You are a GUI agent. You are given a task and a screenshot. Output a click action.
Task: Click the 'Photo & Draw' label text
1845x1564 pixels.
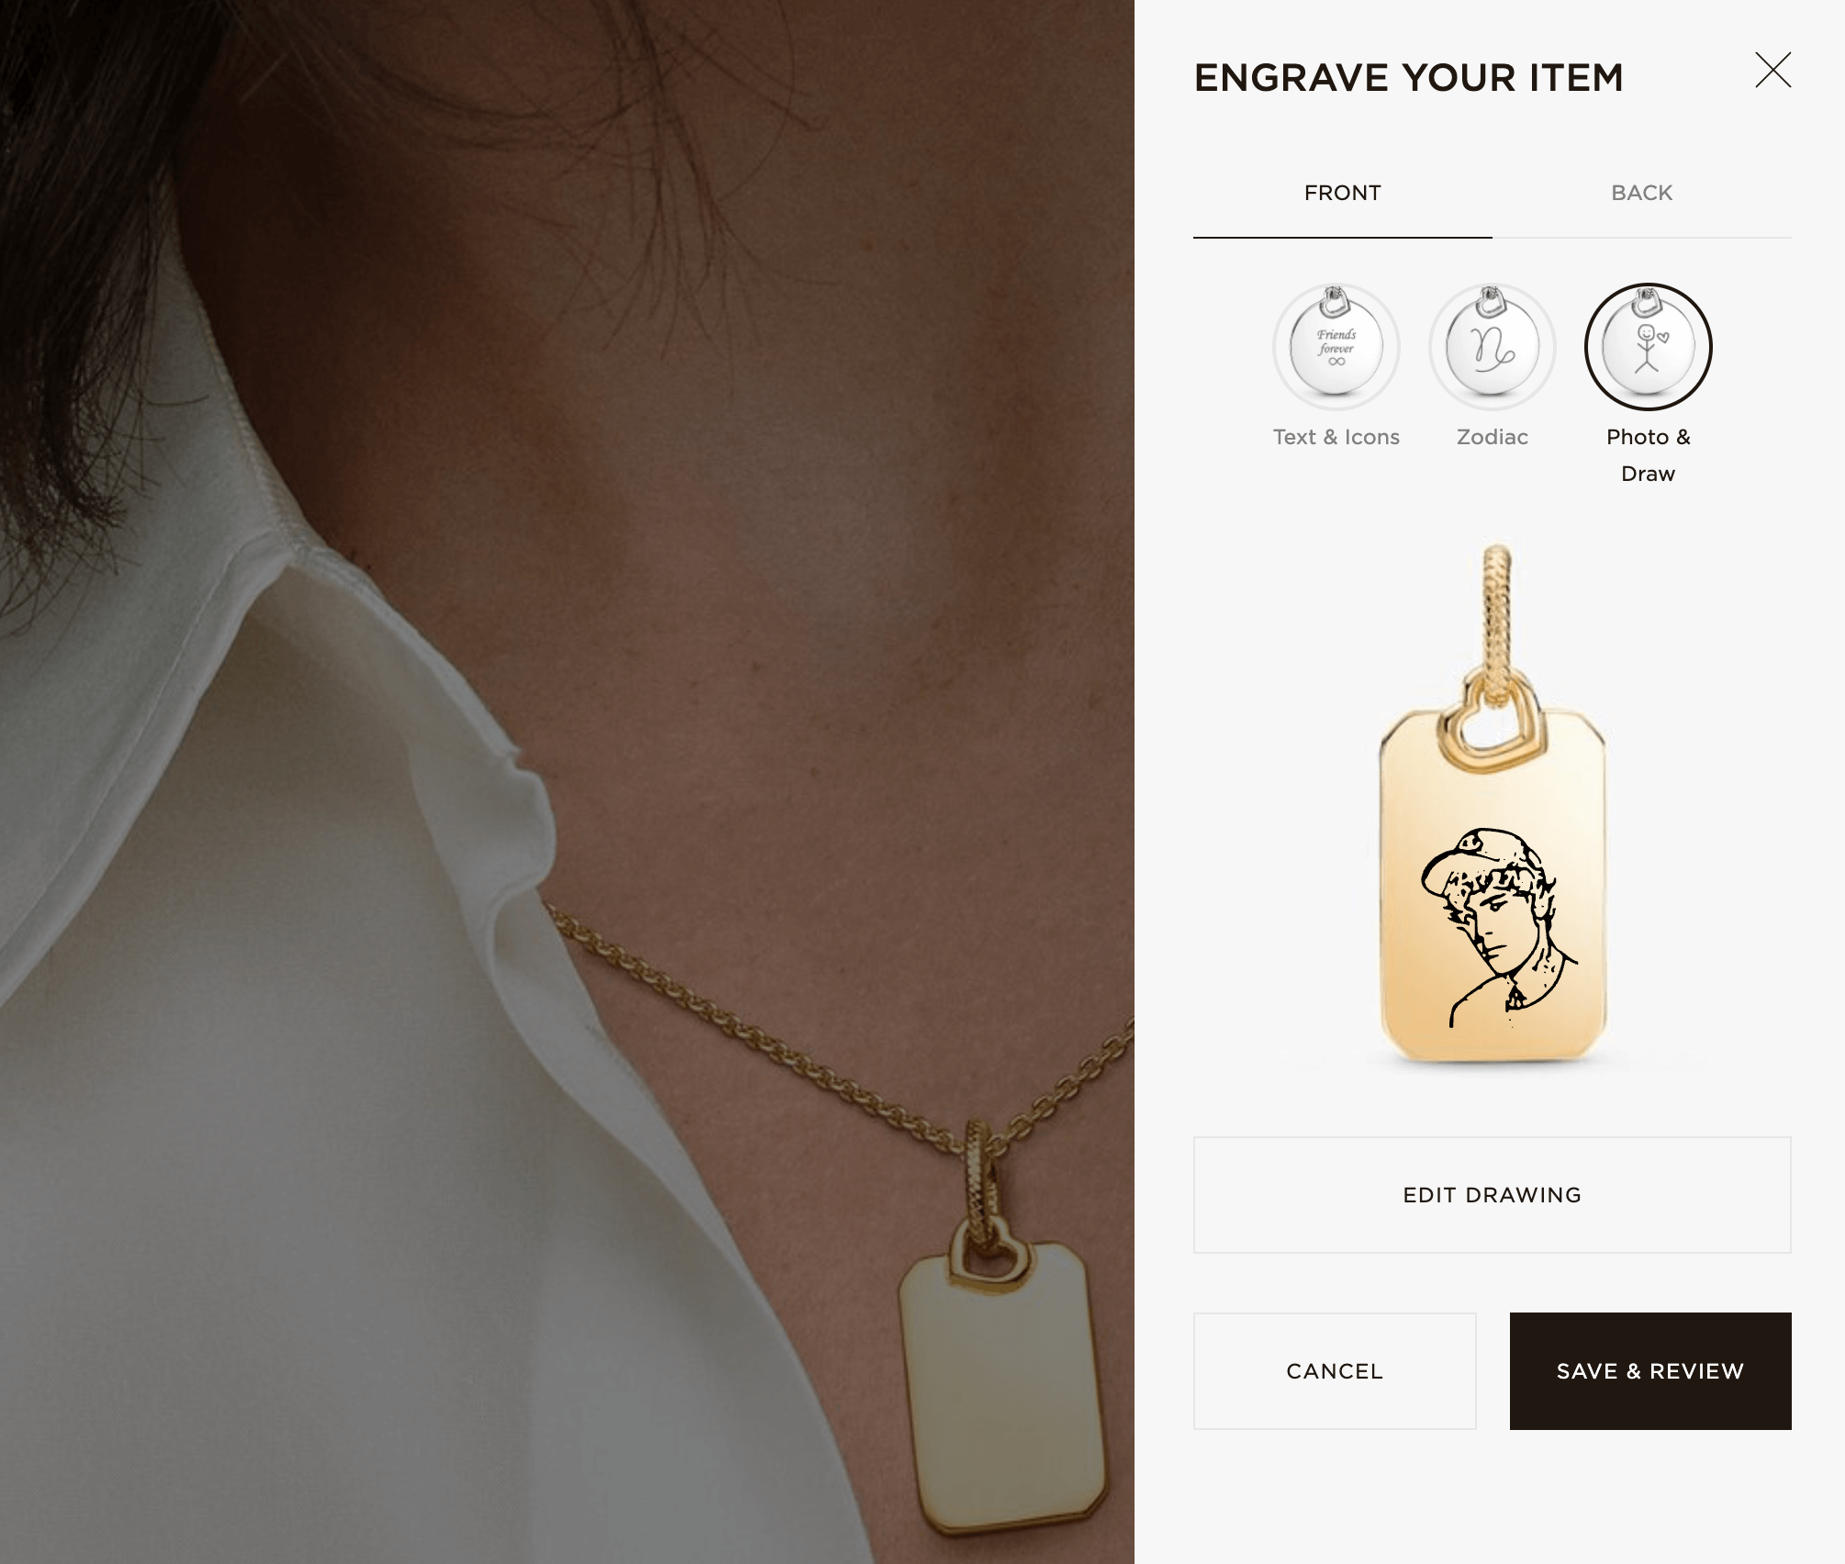1648,455
